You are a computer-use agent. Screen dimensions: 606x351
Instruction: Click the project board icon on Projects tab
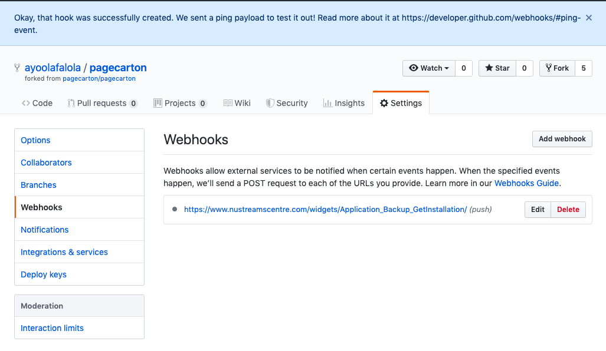(x=158, y=103)
